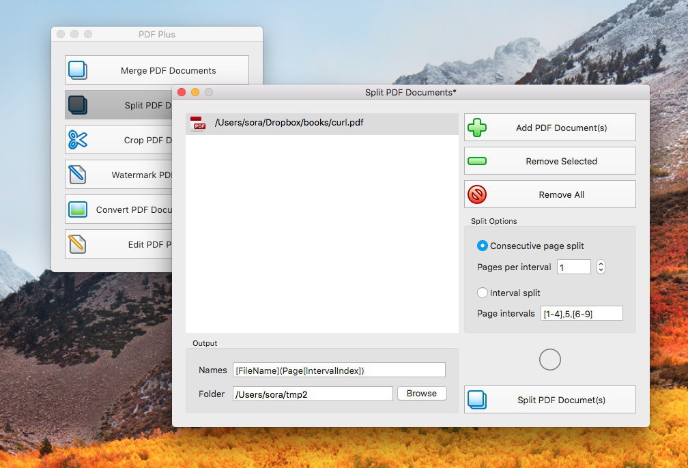Click the red Remove All icon

coord(477,195)
